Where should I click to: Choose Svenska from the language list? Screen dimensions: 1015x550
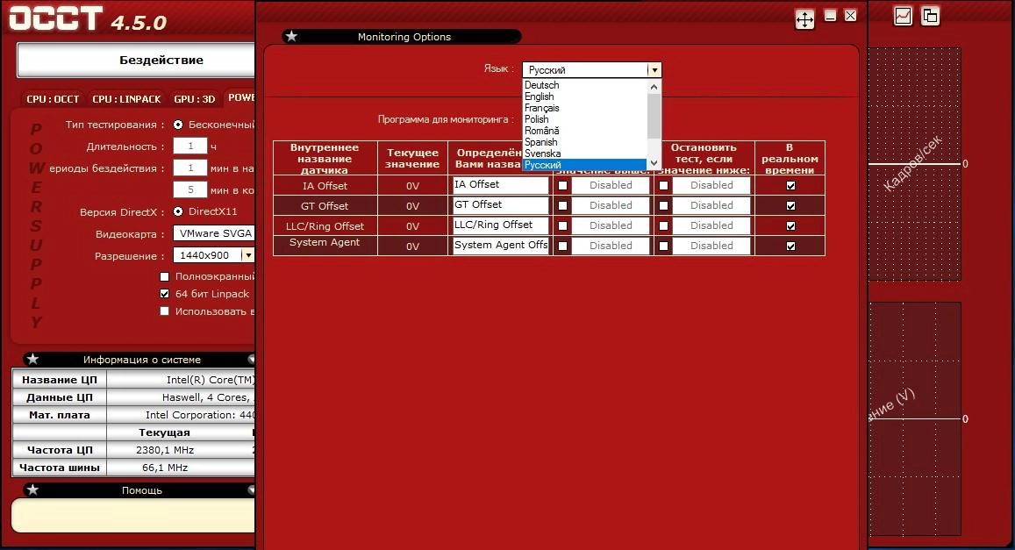tap(542, 154)
